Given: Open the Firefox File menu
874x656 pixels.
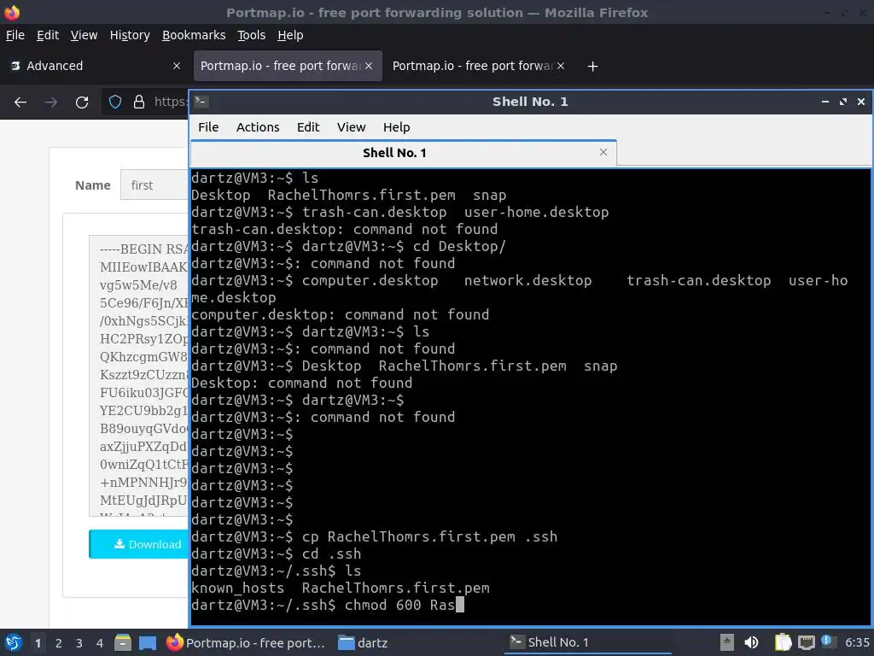Looking at the screenshot, I should (x=15, y=35).
